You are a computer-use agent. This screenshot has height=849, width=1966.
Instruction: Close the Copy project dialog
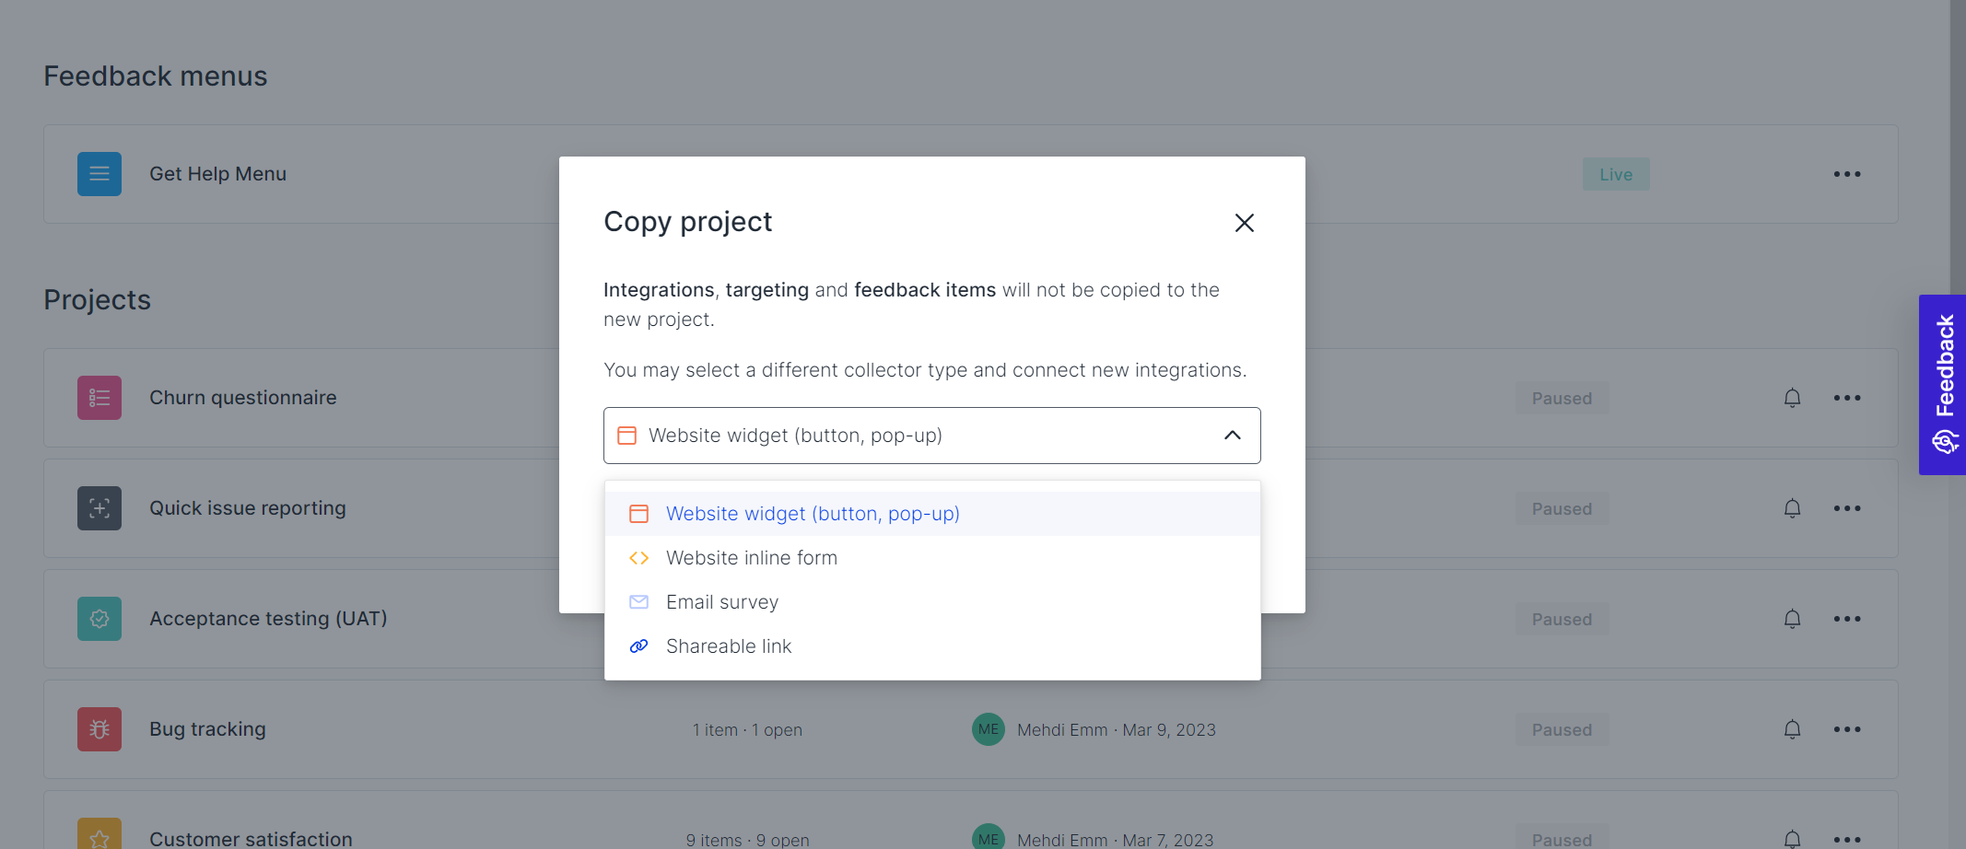pyautogui.click(x=1244, y=223)
